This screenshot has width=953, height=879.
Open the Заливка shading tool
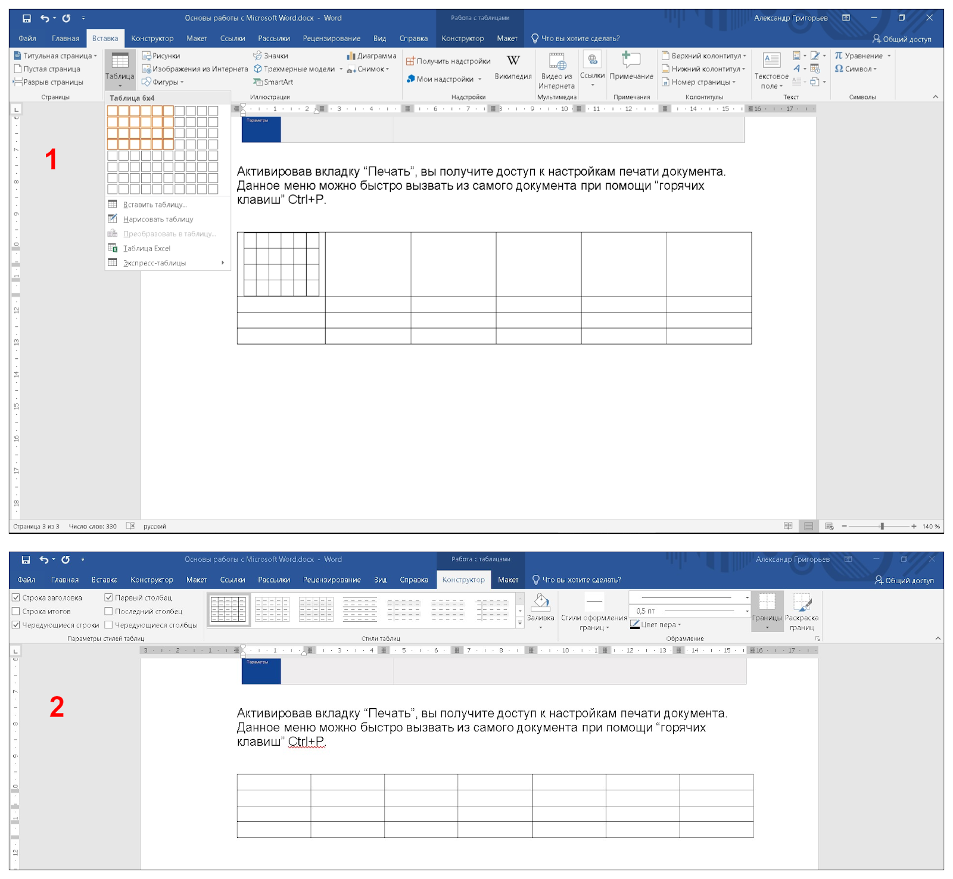click(540, 603)
